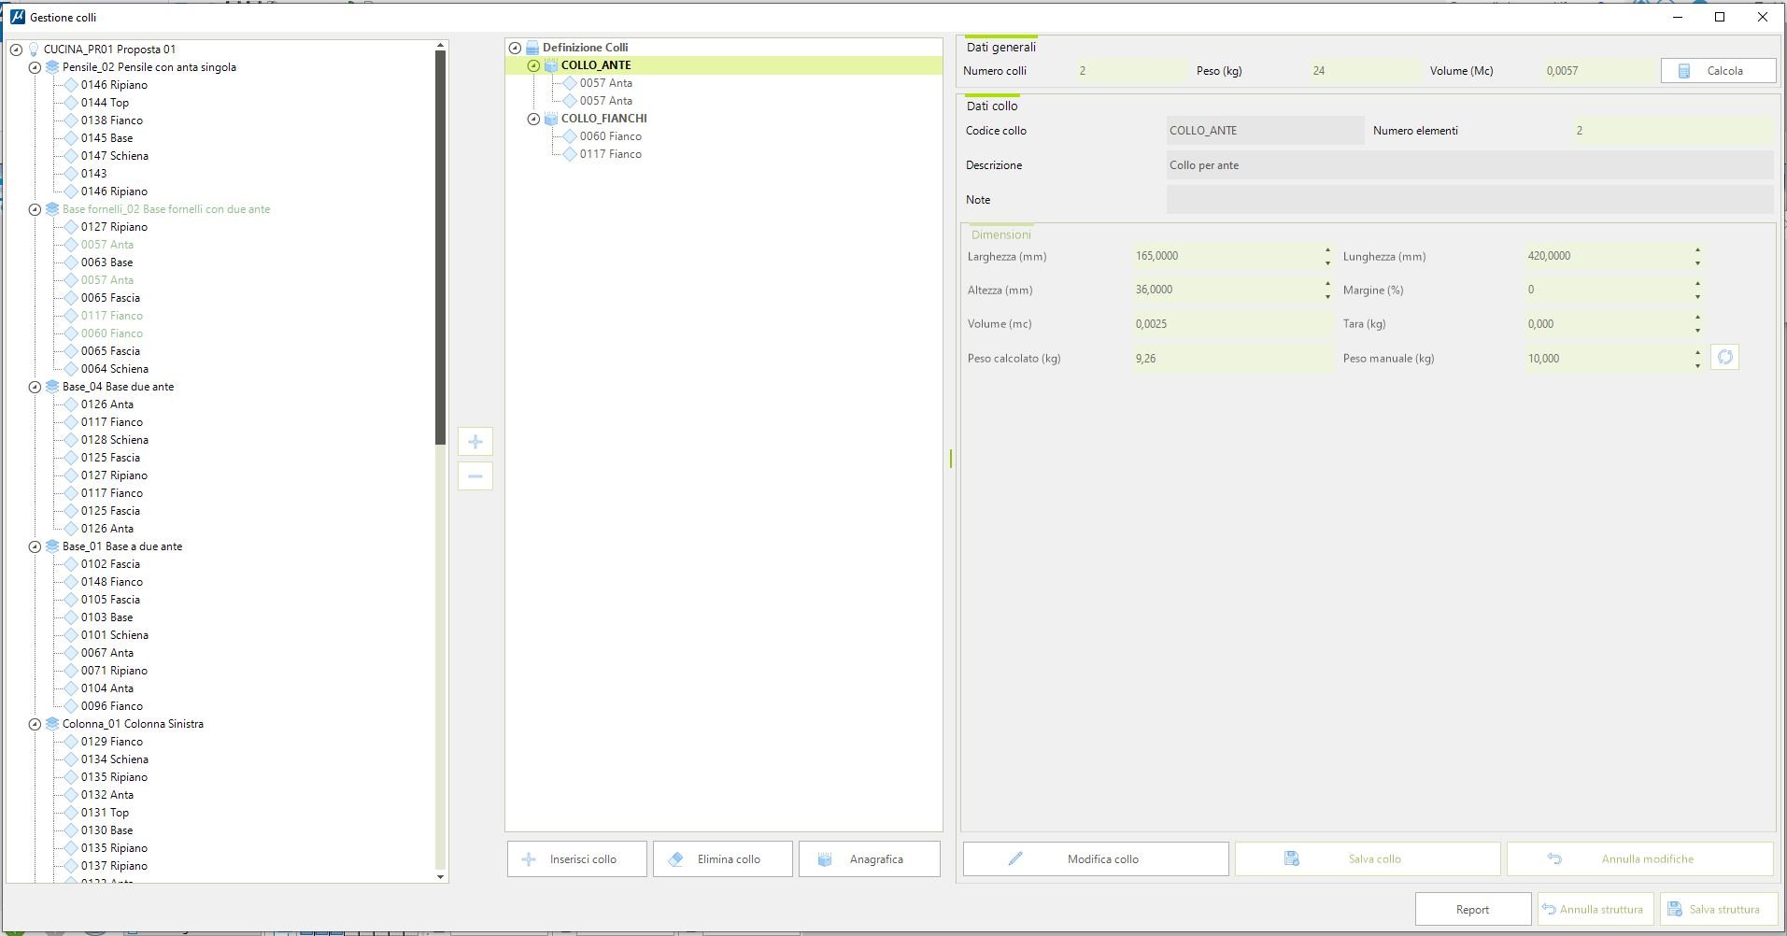The height and width of the screenshot is (936, 1787).
Task: Collapse the Base fornelli_02 tree node
Action: 35,209
